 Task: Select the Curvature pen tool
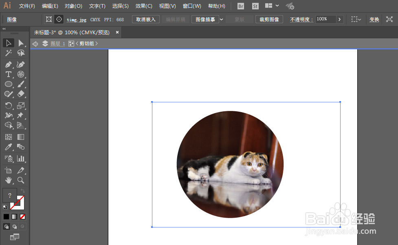click(21, 64)
